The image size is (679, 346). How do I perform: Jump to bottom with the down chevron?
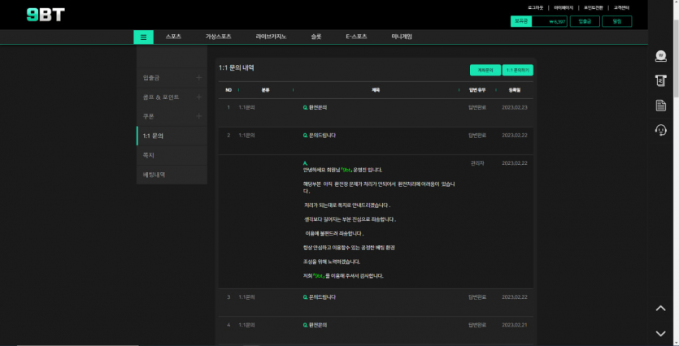click(x=660, y=333)
